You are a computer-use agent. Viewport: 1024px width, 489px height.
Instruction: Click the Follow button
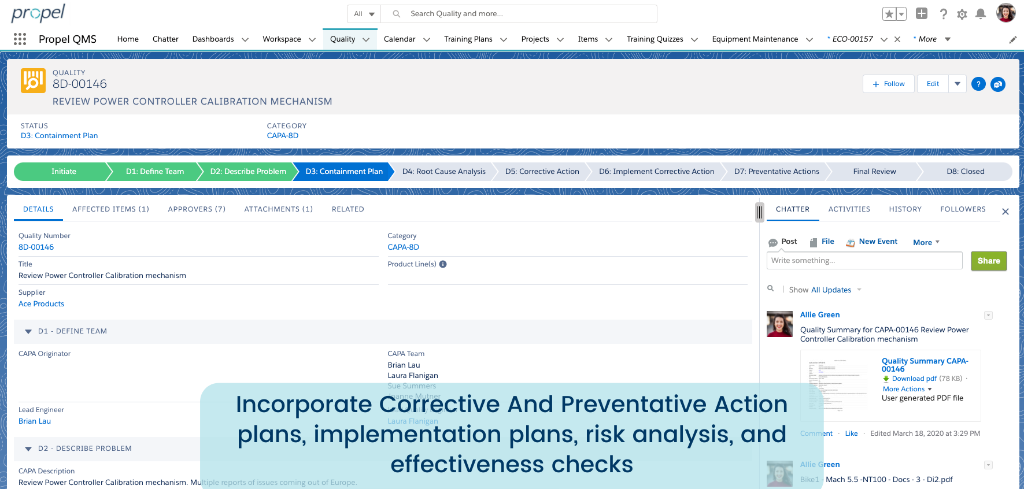tap(889, 84)
